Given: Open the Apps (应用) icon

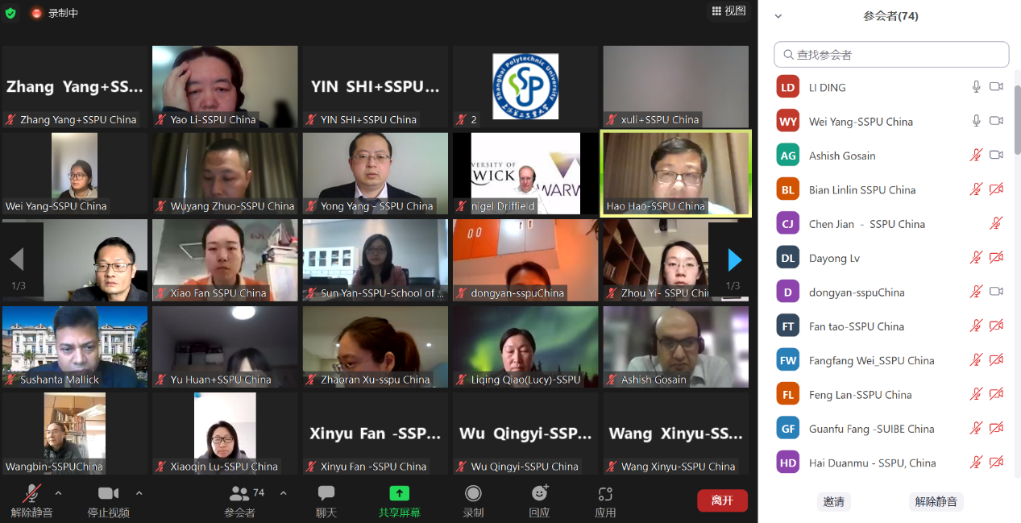Looking at the screenshot, I should (605, 493).
